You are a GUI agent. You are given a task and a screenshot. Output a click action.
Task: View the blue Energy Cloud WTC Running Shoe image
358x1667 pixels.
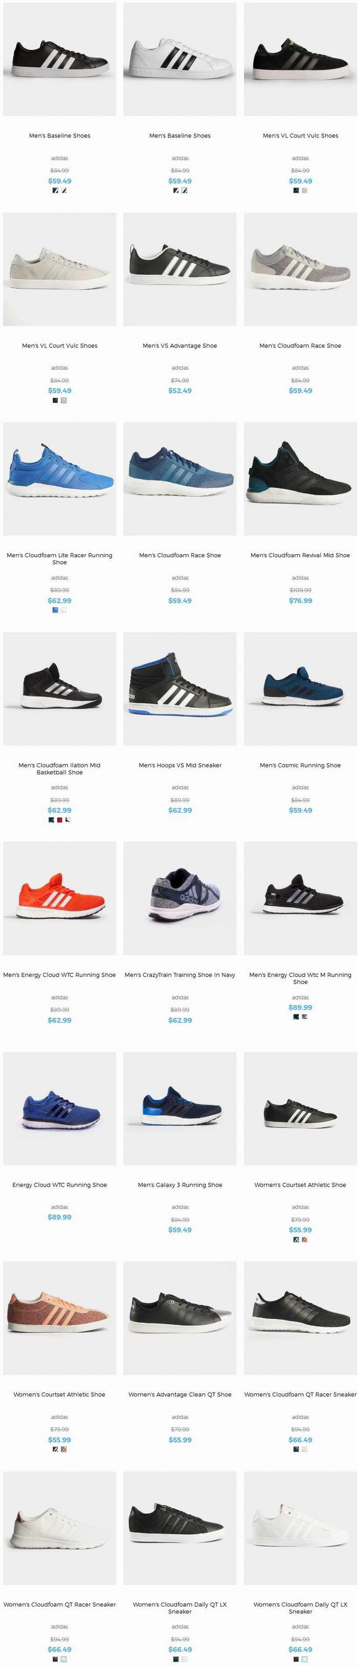(59, 1109)
